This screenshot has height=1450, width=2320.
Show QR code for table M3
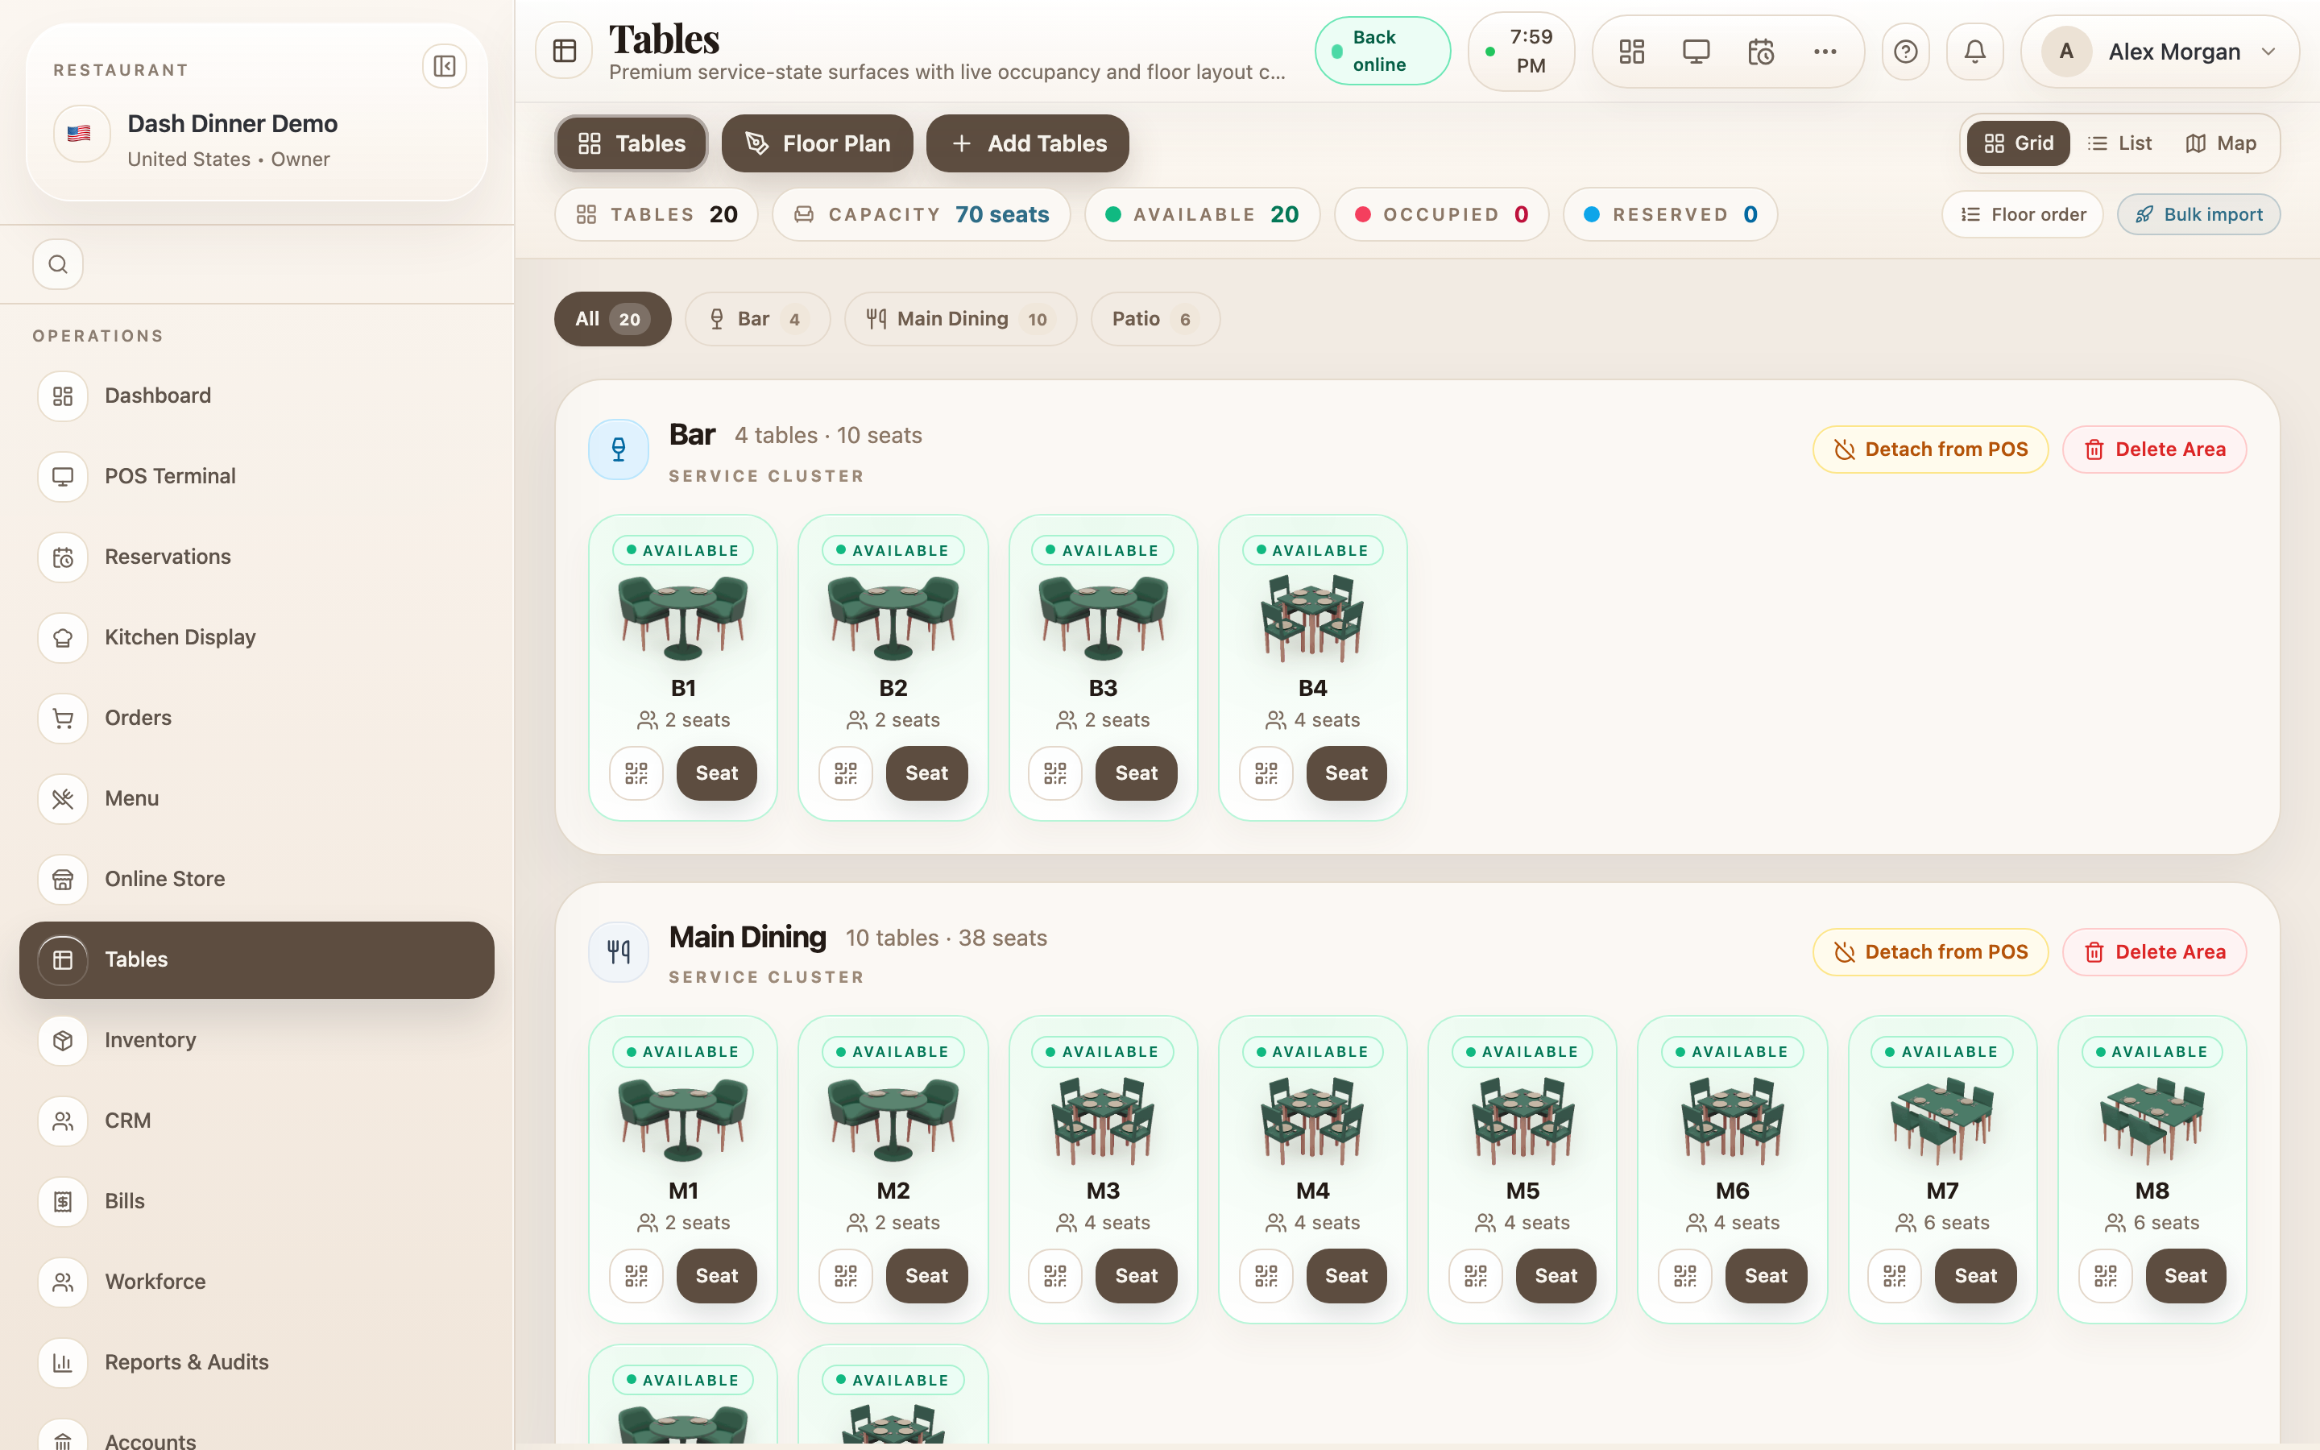[1055, 1275]
